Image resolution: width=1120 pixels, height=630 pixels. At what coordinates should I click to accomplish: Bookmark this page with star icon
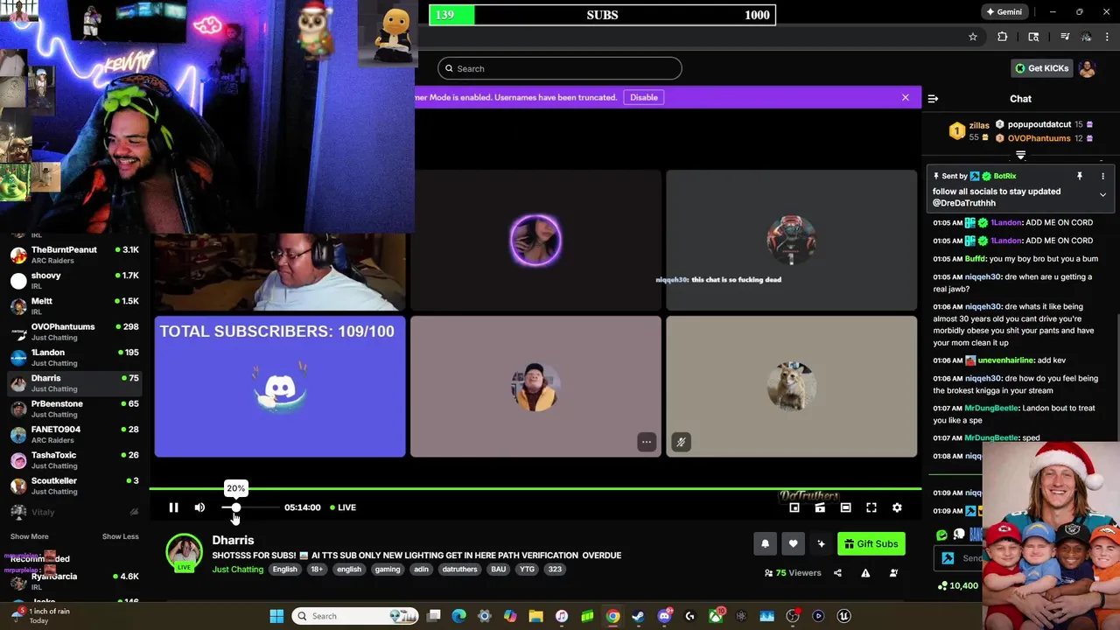tap(972, 37)
